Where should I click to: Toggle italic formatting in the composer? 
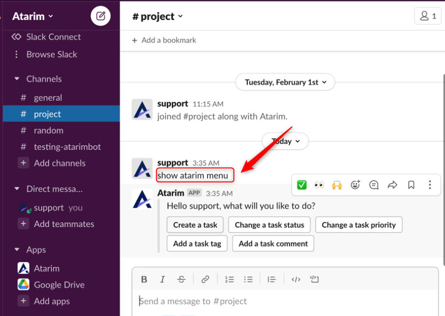(163, 279)
